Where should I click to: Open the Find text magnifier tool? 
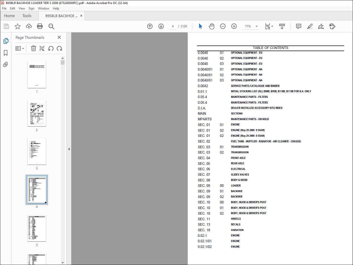coord(51,26)
